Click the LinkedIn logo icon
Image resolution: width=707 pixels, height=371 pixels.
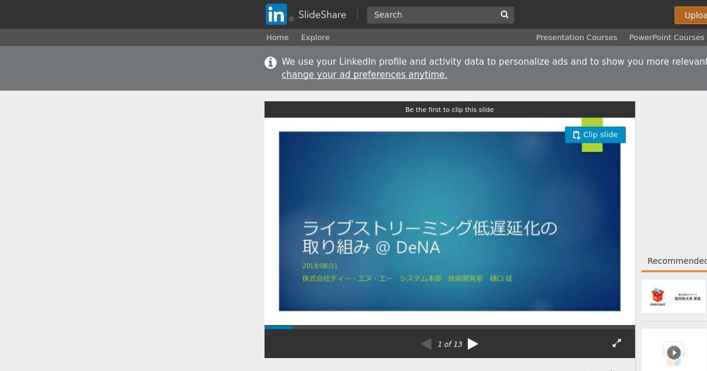click(x=276, y=14)
